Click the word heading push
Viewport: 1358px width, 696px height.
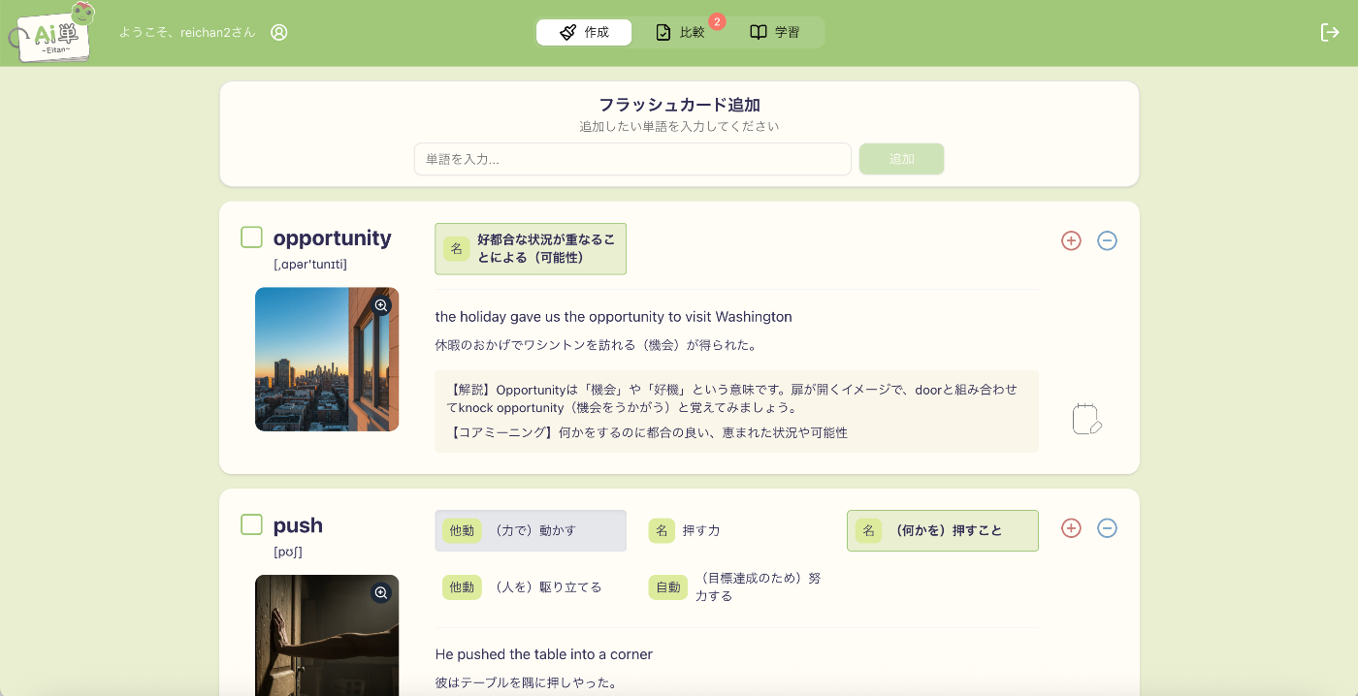tap(298, 524)
